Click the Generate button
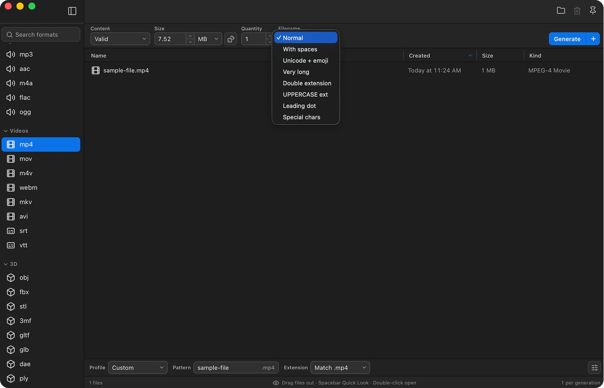The image size is (604, 388). pyautogui.click(x=567, y=39)
